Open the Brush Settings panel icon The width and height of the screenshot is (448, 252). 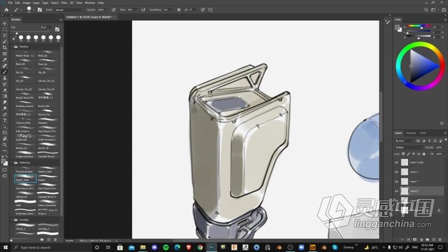pos(40,10)
